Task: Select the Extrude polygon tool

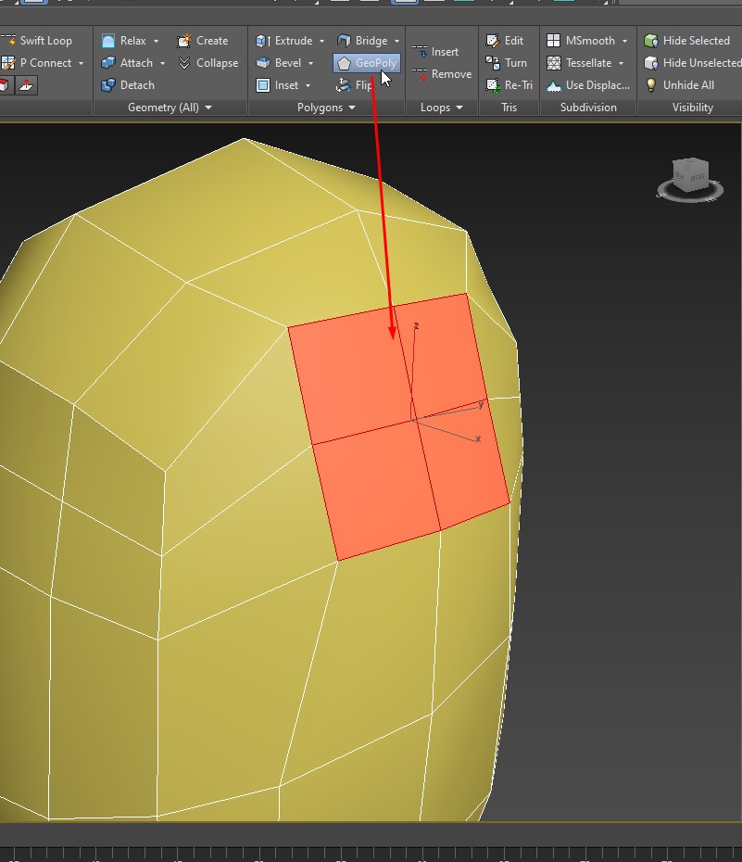Action: pos(285,41)
